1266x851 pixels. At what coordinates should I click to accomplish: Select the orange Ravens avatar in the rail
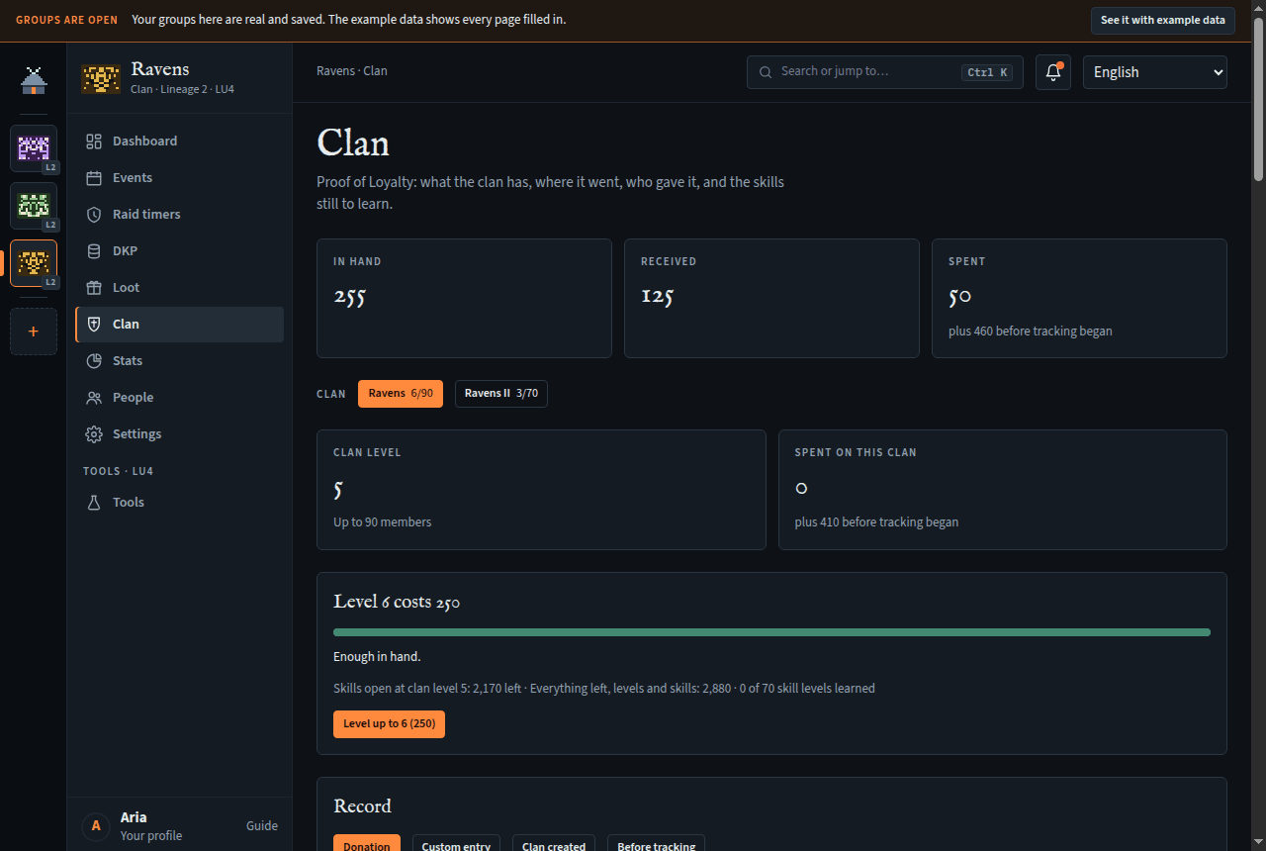[x=34, y=263]
